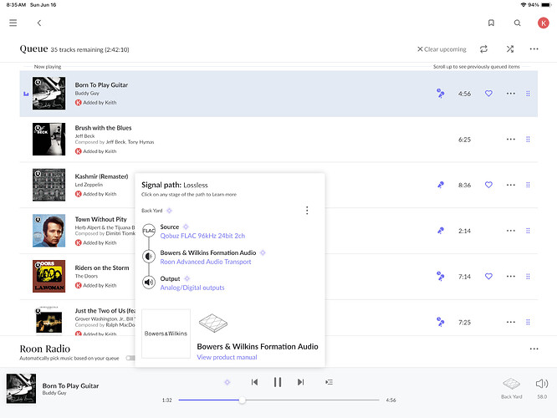Image resolution: width=557 pixels, height=418 pixels.
Task: Skip to previous track
Action: [x=254, y=382]
